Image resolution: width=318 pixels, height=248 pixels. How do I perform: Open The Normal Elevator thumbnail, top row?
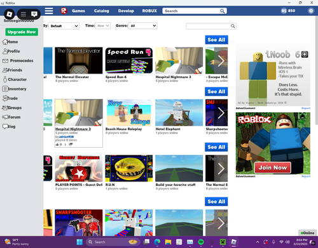click(x=79, y=60)
